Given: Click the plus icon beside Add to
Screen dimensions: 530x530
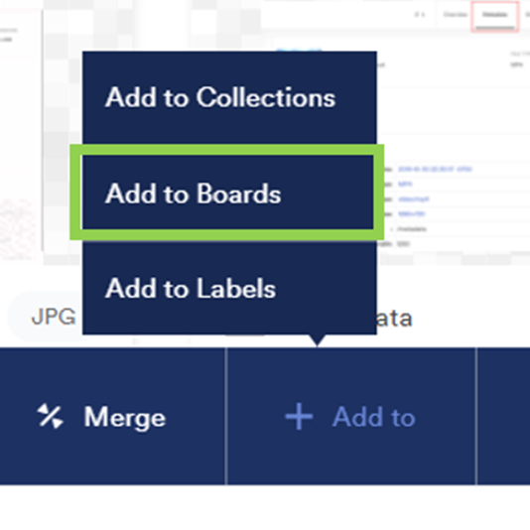Looking at the screenshot, I should pyautogui.click(x=299, y=417).
